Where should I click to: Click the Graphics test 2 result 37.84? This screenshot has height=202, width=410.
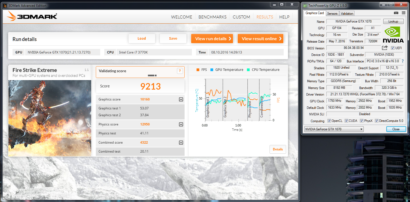click(144, 115)
